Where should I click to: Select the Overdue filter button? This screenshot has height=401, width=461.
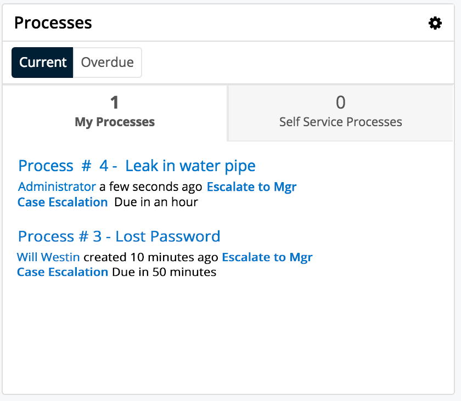point(107,62)
